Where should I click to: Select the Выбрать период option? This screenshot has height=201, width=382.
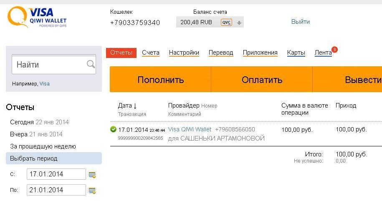(x=54, y=158)
